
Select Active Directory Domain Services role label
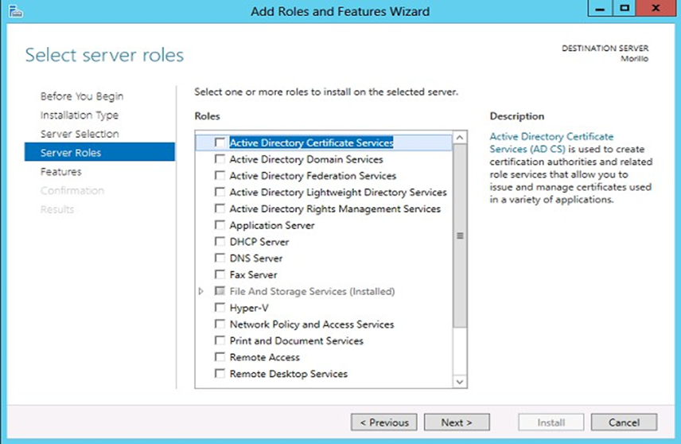[x=306, y=160]
